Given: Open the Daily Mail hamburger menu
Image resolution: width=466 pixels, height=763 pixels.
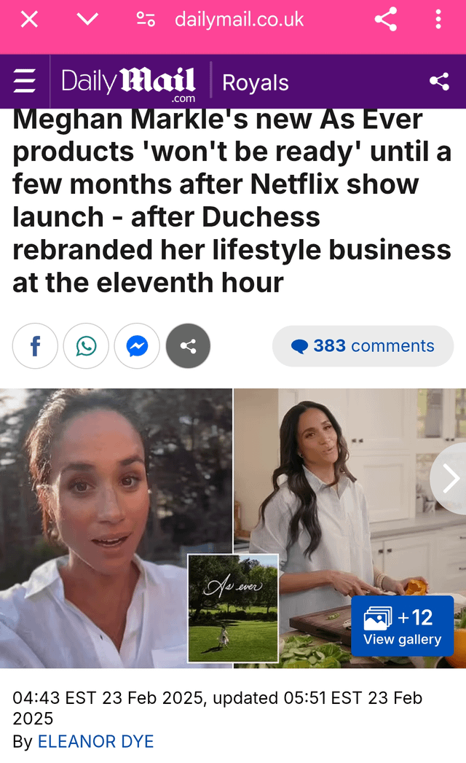Looking at the screenshot, I should [24, 81].
